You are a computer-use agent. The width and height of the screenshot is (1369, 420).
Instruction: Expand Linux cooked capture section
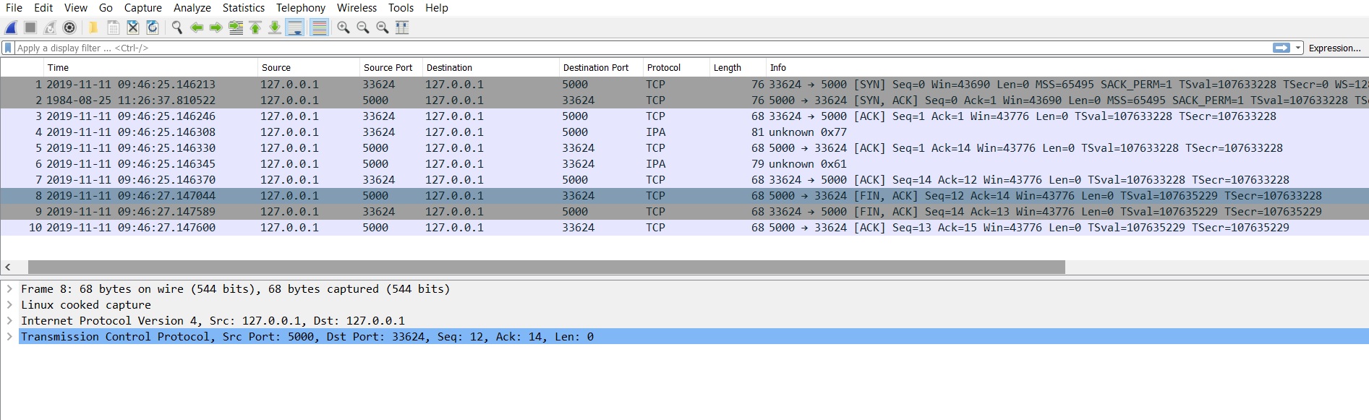(x=9, y=305)
